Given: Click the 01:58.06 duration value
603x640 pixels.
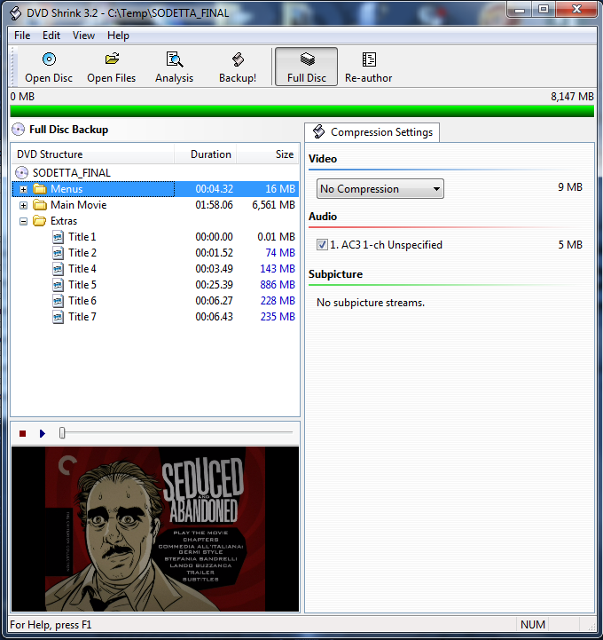Looking at the screenshot, I should [x=214, y=205].
